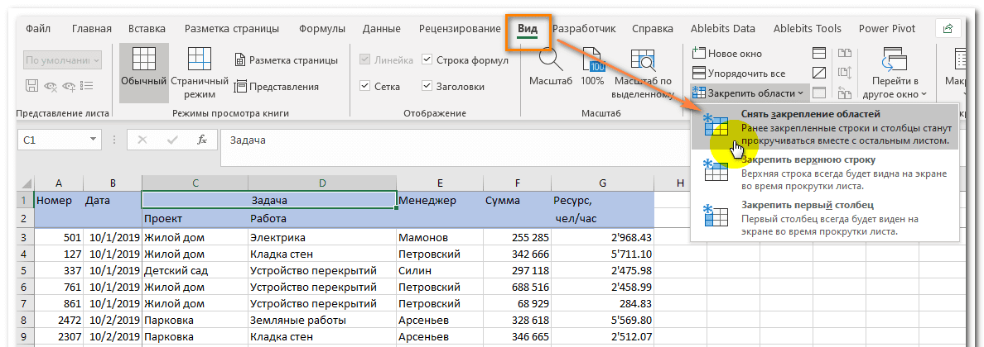Open a Новое окно window
The image size is (984, 347).
(726, 54)
